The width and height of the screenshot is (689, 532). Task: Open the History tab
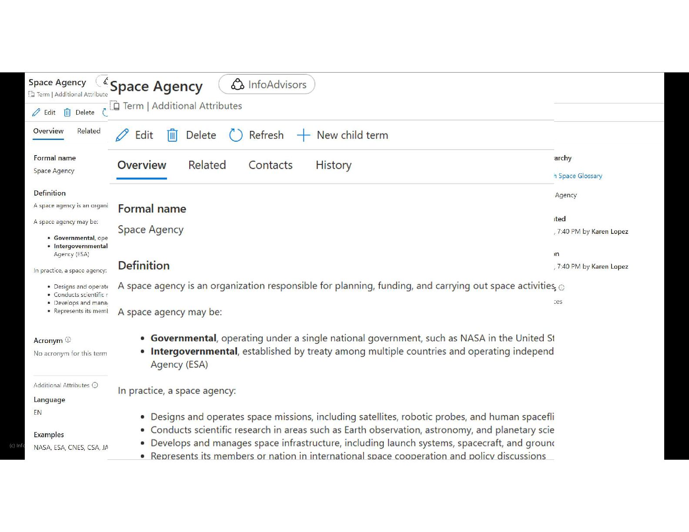[334, 165]
